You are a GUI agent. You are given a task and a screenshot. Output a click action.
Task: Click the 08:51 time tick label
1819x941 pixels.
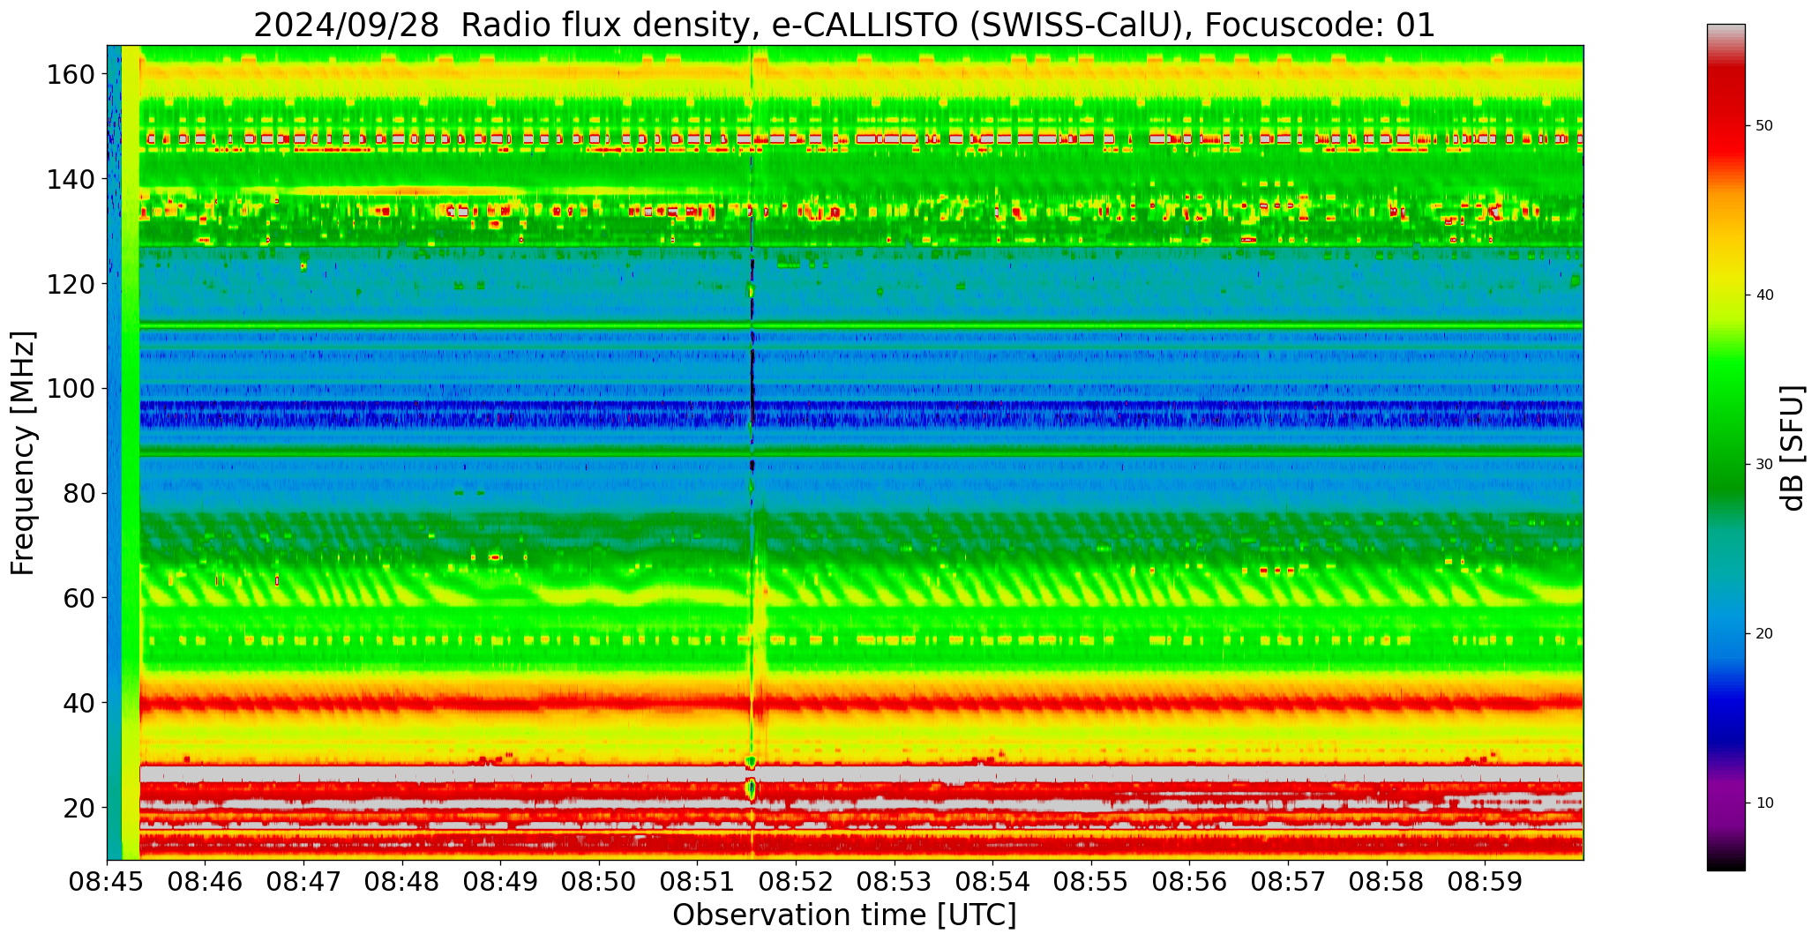tap(698, 882)
